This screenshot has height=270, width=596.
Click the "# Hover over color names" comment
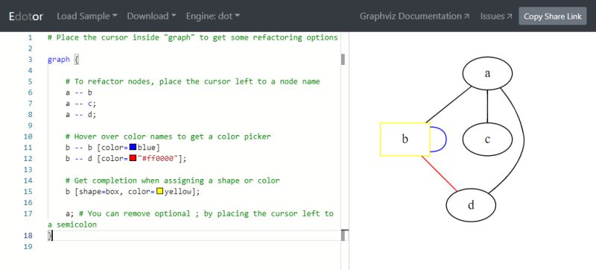(x=168, y=136)
